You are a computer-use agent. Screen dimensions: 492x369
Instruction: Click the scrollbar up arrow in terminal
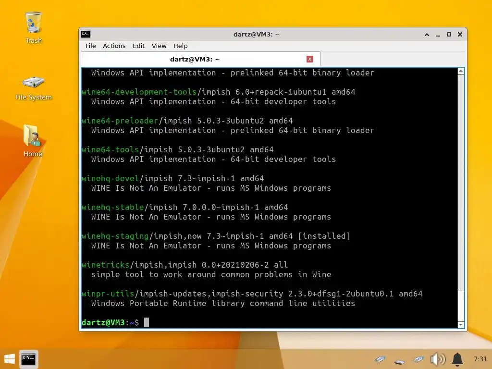pos(461,71)
